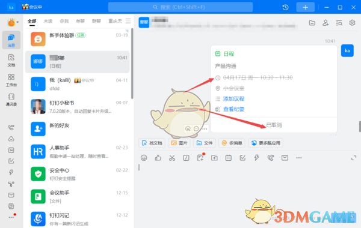361x228 pixels.
Task: Select the 全部 tab
Action: pyautogui.click(x=32, y=21)
